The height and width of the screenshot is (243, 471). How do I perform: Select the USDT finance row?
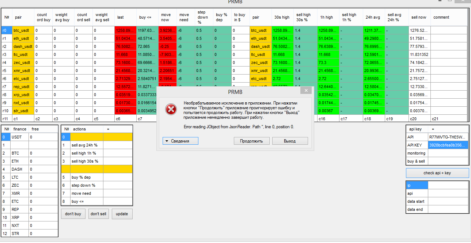pos(19,137)
